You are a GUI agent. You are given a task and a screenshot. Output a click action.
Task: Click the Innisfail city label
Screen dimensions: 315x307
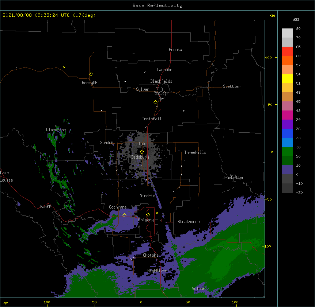[x=152, y=119]
